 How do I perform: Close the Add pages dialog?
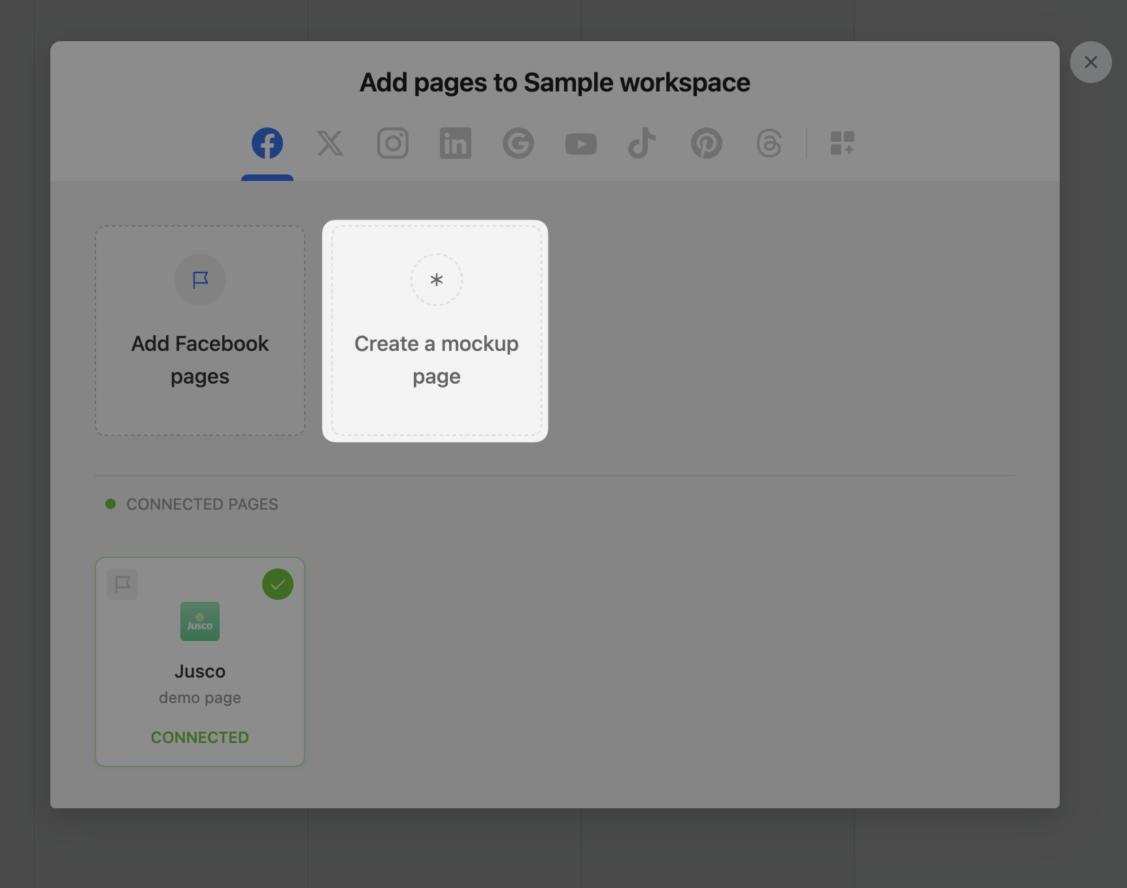point(1090,62)
